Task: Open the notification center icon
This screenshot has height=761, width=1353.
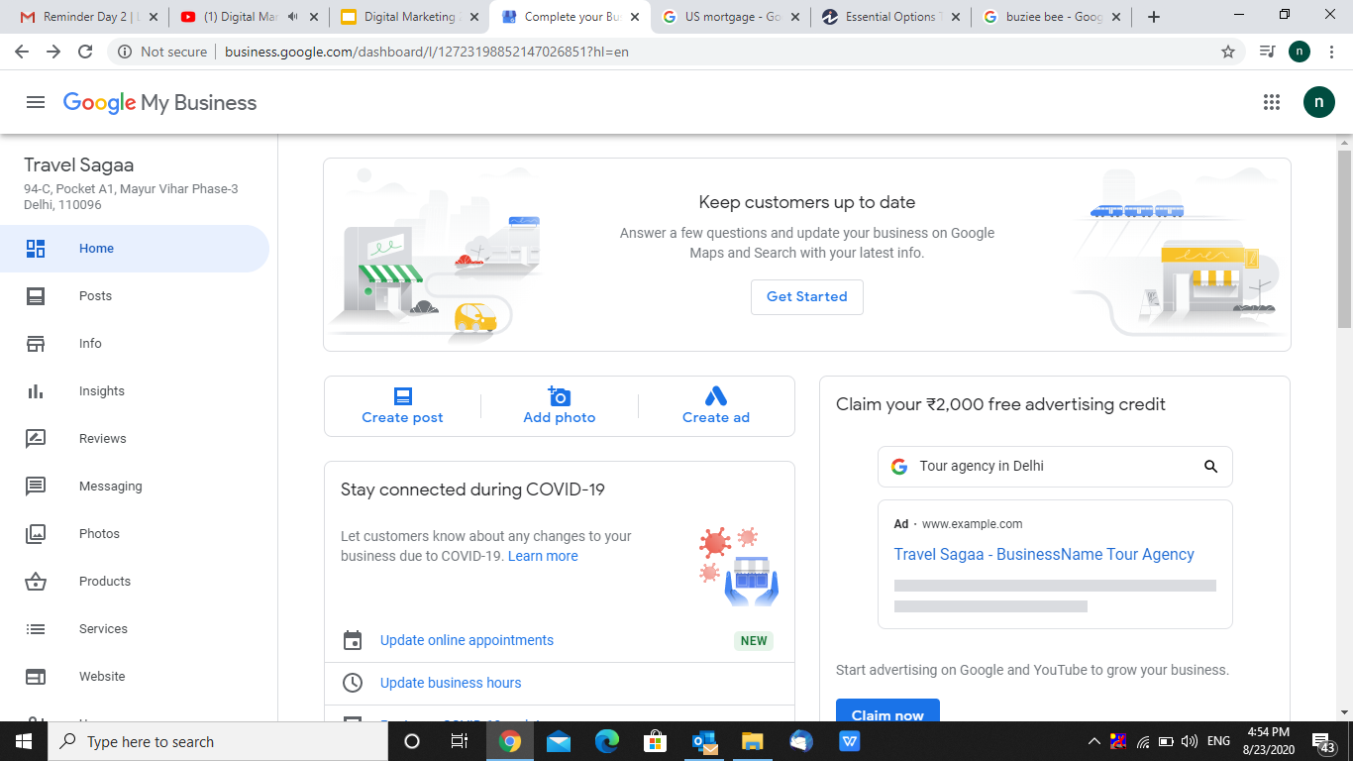Action: (x=1322, y=741)
